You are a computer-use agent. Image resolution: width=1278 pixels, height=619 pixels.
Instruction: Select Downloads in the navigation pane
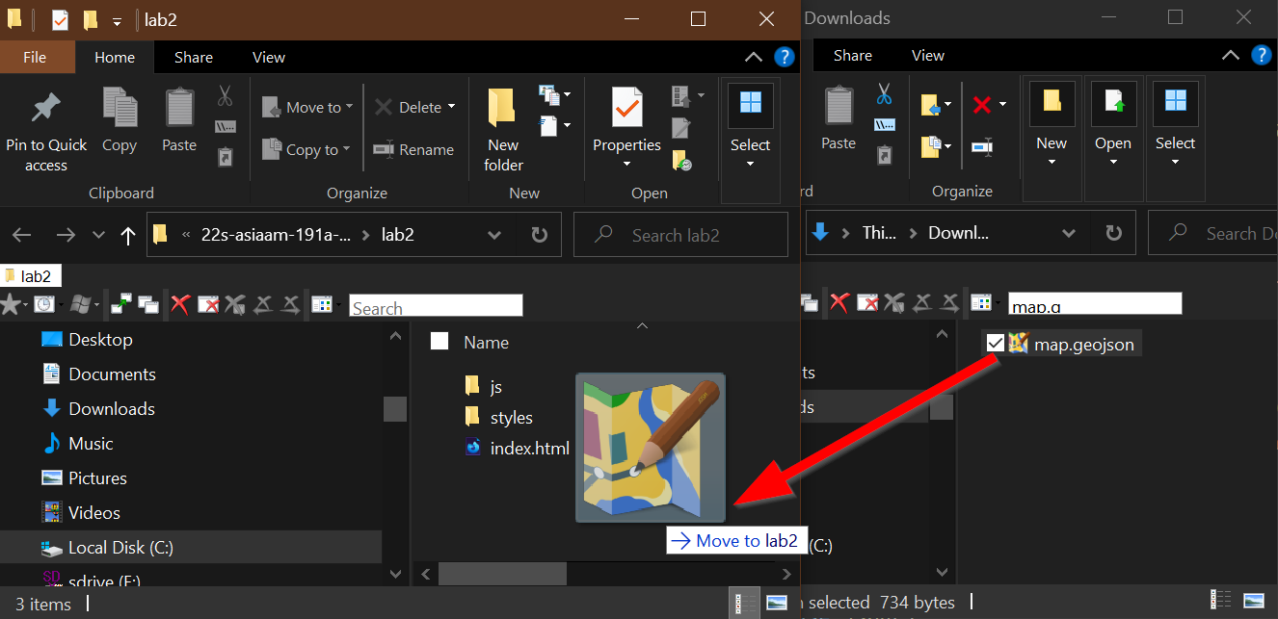point(111,409)
